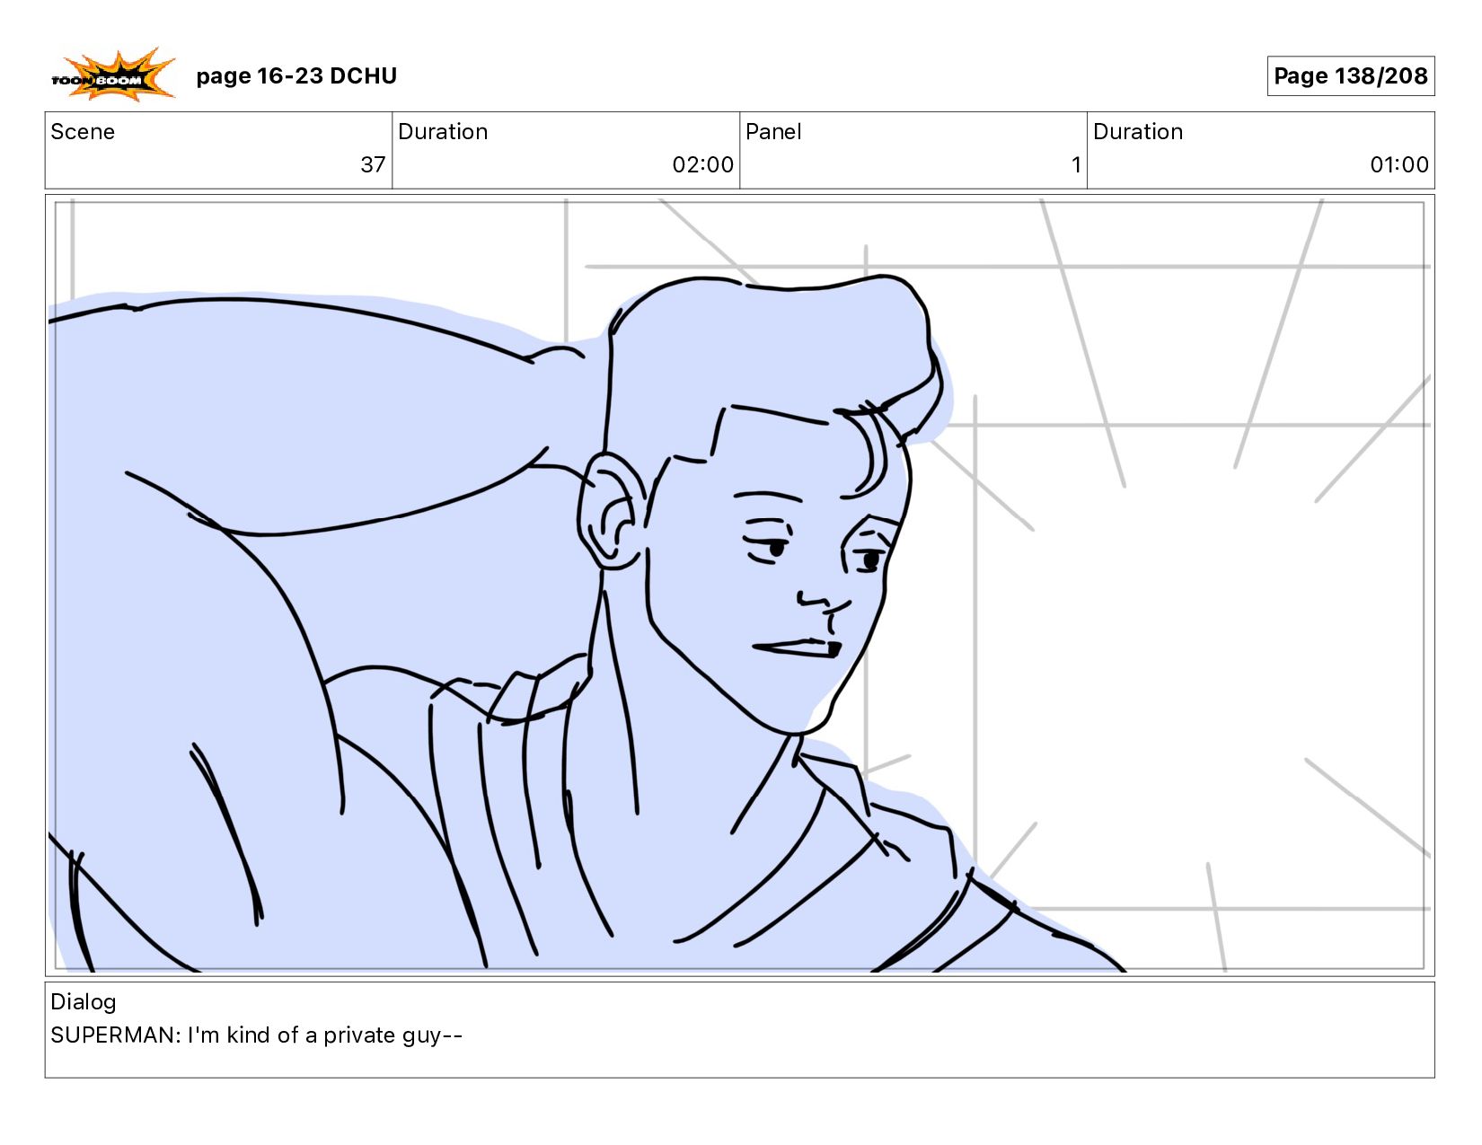1482x1145 pixels.
Task: Click the storyboard panel drawing of Superman
Action: click(739, 586)
